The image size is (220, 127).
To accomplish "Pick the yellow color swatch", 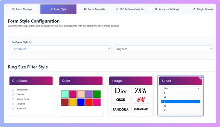I will pos(73,102).
